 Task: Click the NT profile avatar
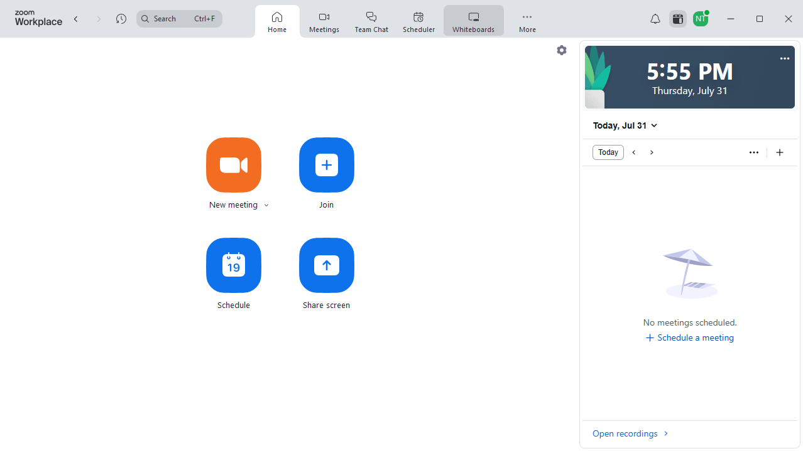point(700,18)
